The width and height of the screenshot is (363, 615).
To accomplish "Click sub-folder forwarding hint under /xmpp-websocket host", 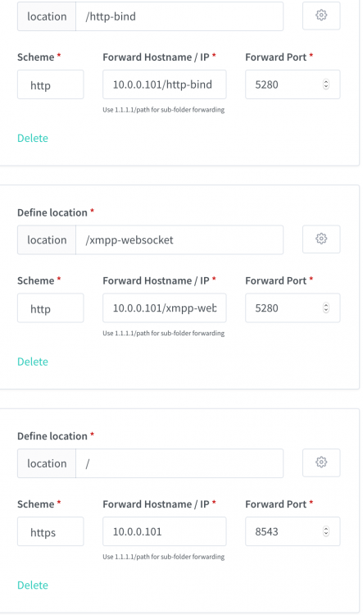I will click(163, 334).
